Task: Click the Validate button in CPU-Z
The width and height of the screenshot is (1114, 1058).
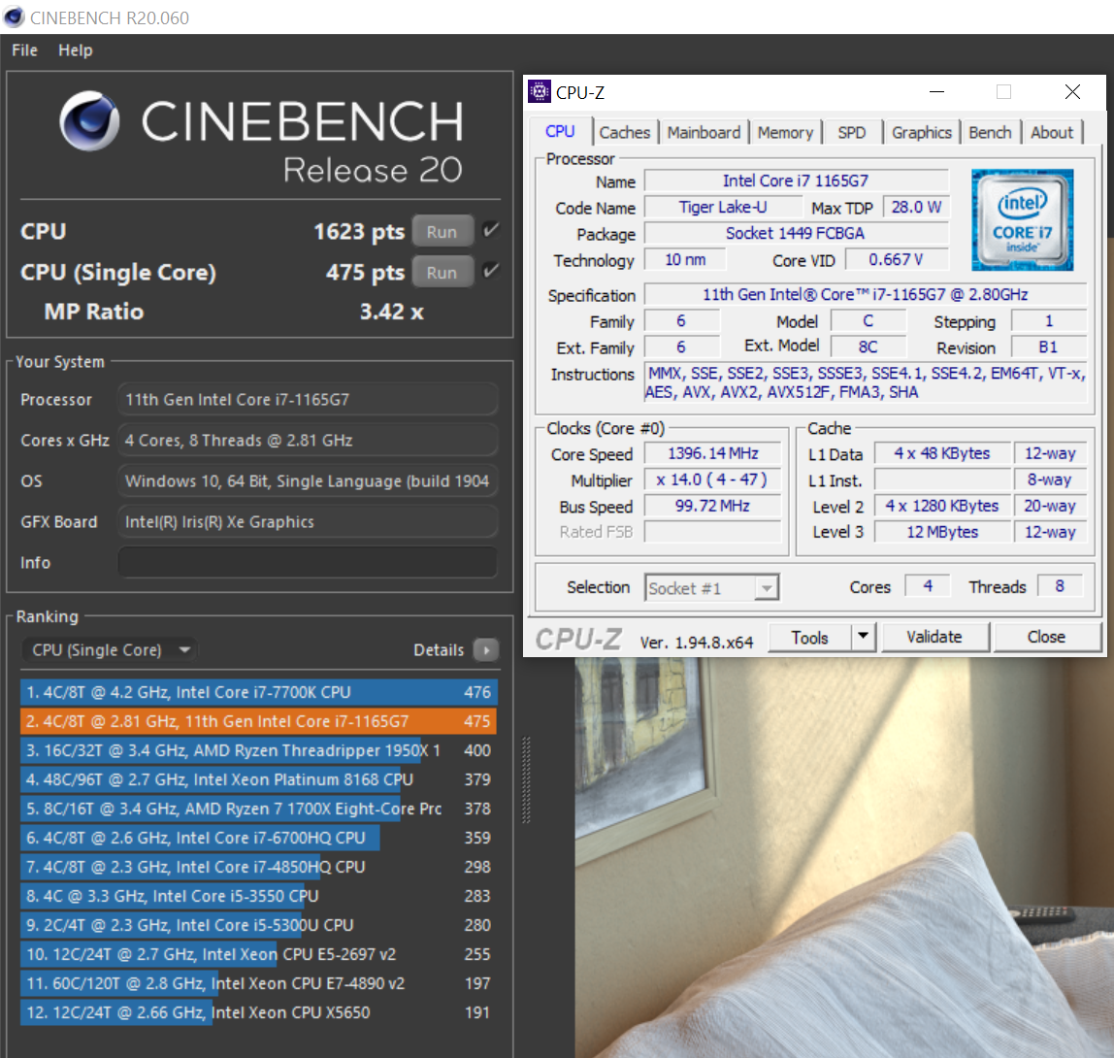Action: pos(935,637)
